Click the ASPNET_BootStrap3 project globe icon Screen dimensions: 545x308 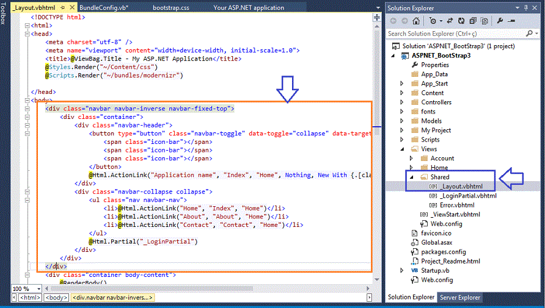[x=405, y=56]
